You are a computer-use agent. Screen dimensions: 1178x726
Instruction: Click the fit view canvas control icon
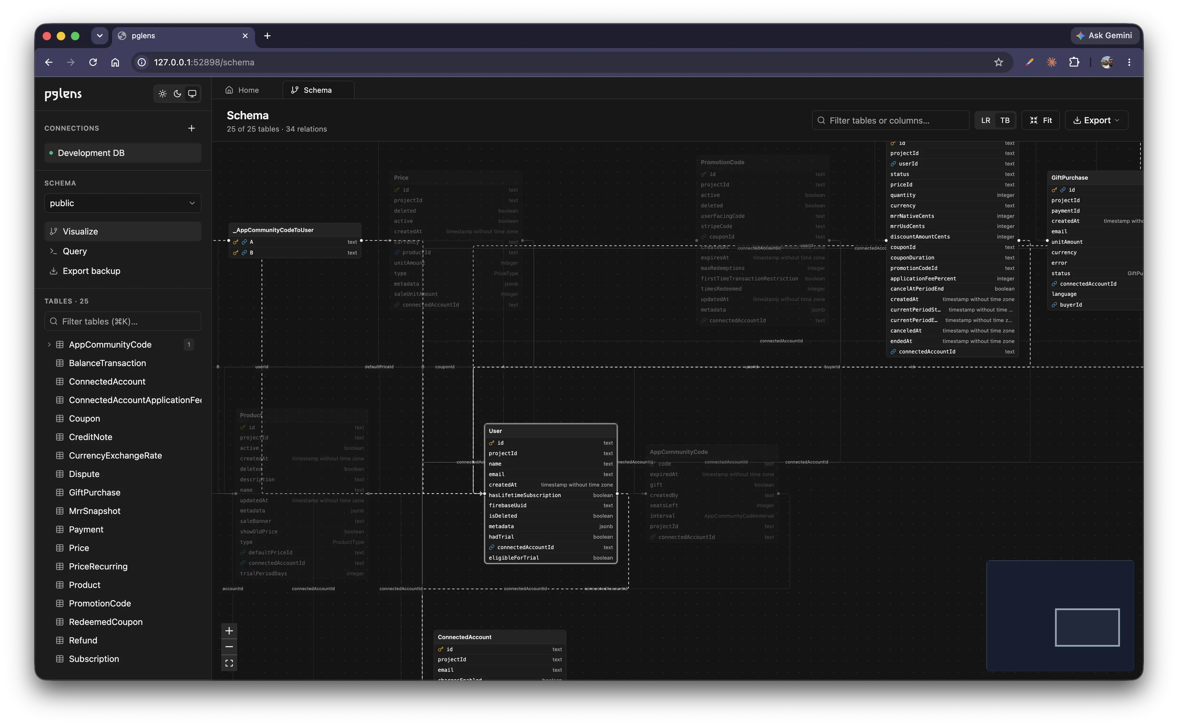click(x=229, y=663)
